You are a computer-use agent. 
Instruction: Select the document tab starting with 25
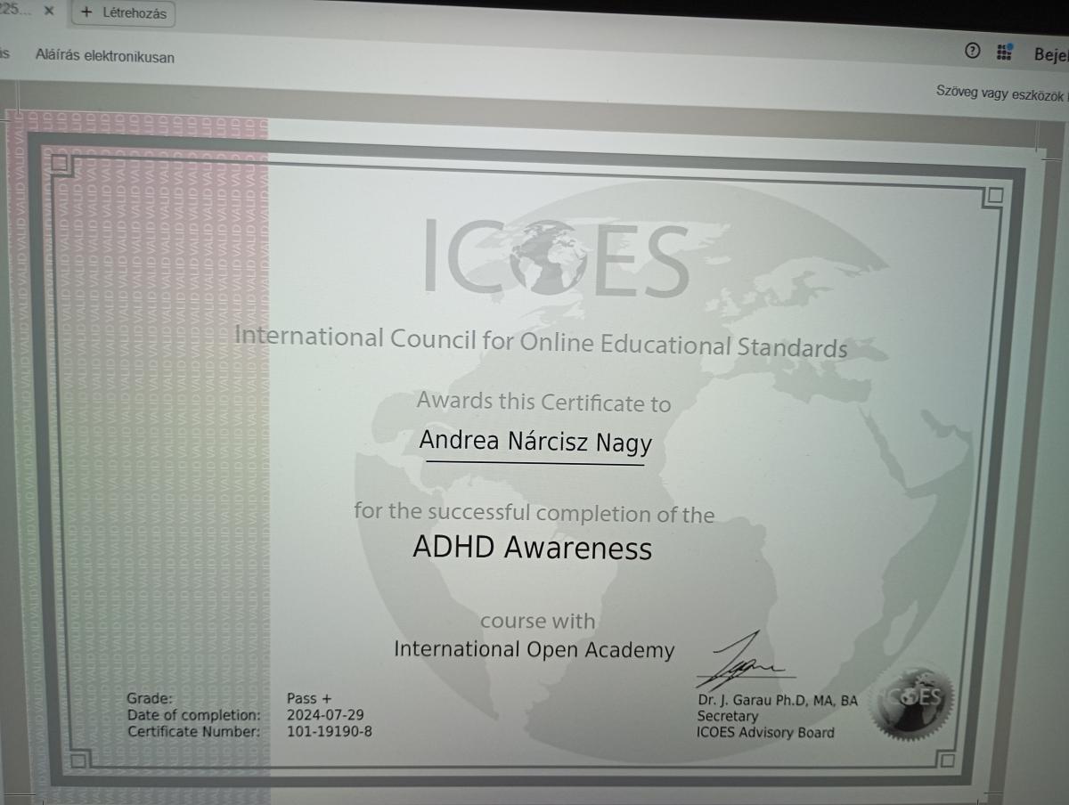click(x=15, y=10)
